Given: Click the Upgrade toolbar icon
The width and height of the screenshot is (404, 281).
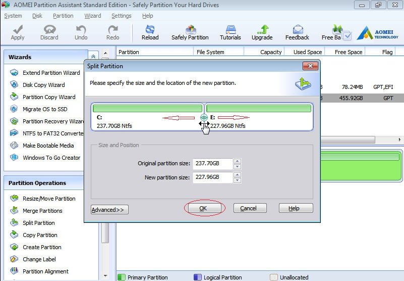Looking at the screenshot, I should point(263,29).
